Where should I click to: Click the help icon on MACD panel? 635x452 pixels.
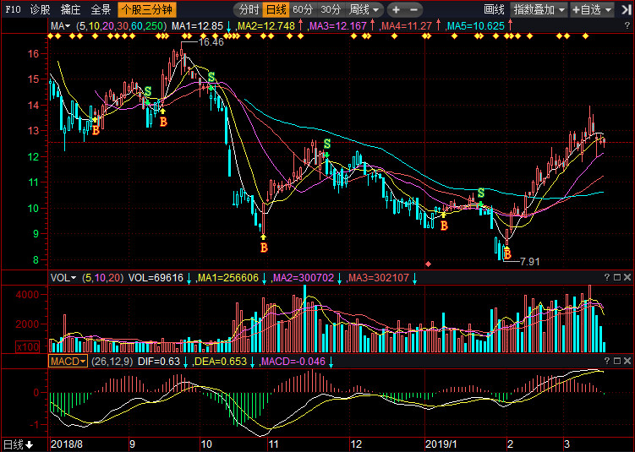(606, 361)
